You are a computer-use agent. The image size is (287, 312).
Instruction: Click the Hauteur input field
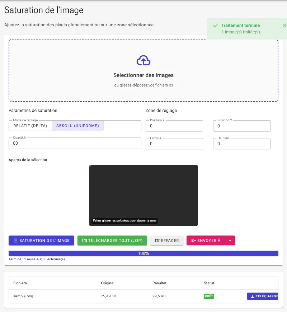pyautogui.click(x=242, y=144)
